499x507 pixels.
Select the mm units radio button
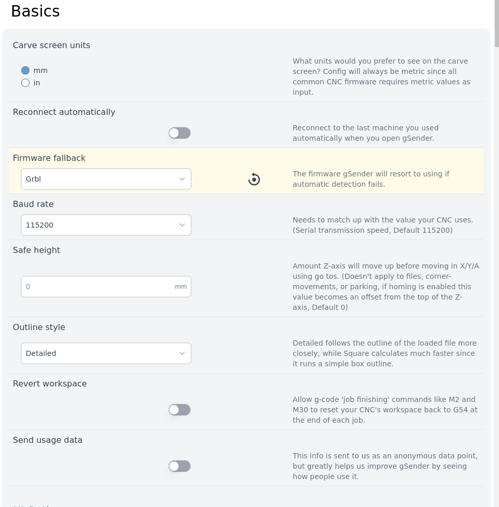tap(25, 70)
